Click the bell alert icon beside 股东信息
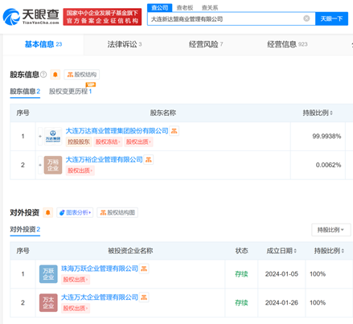This screenshot has width=353, height=324. tap(55, 75)
